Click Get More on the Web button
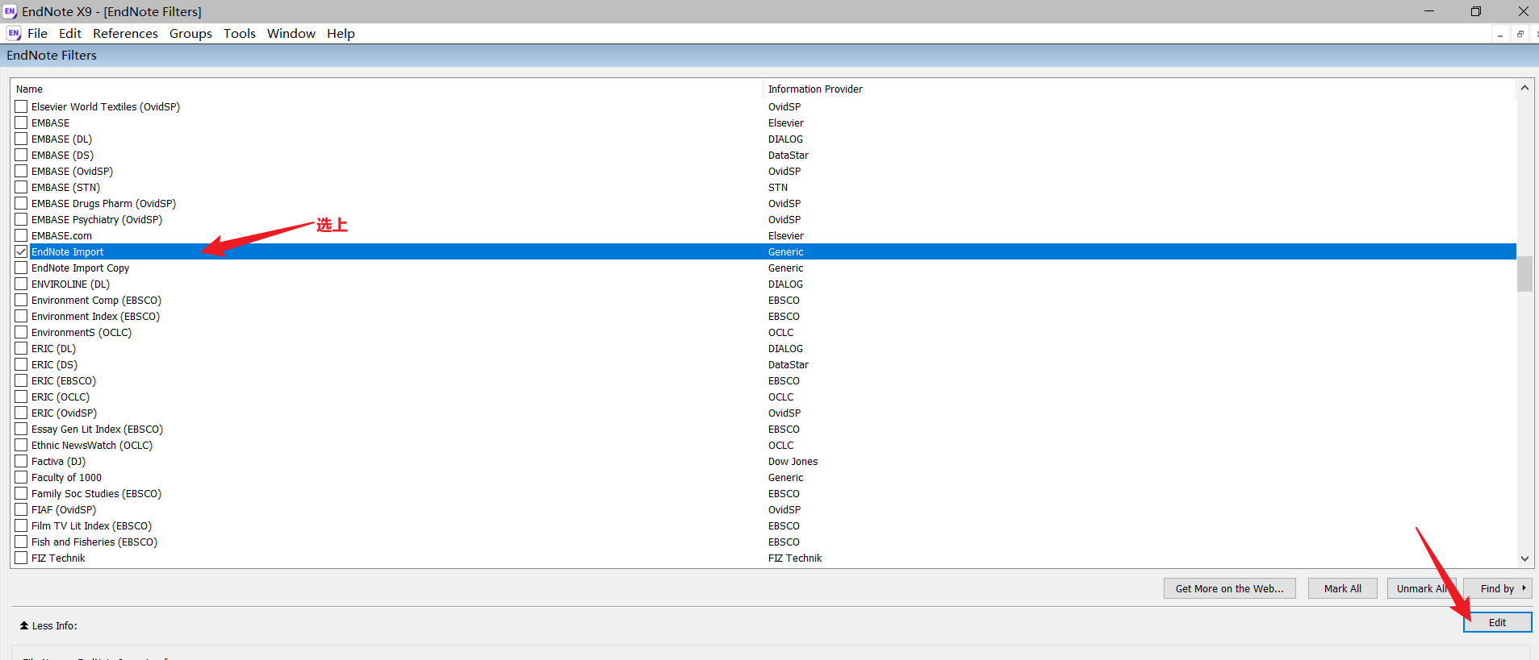 pyautogui.click(x=1230, y=588)
